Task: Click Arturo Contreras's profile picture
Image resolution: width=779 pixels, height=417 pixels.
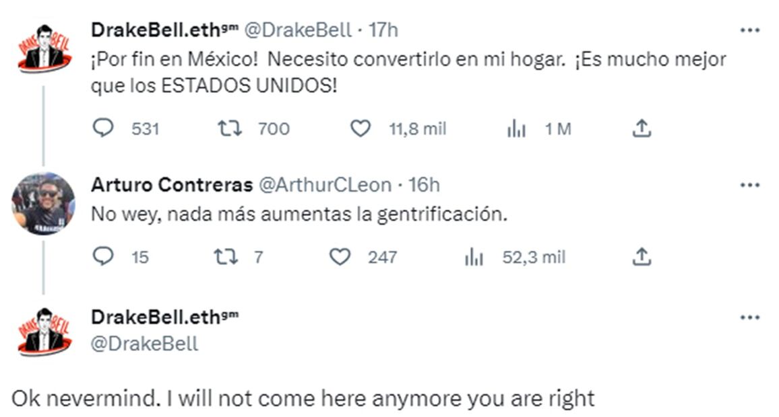Action: tap(44, 203)
